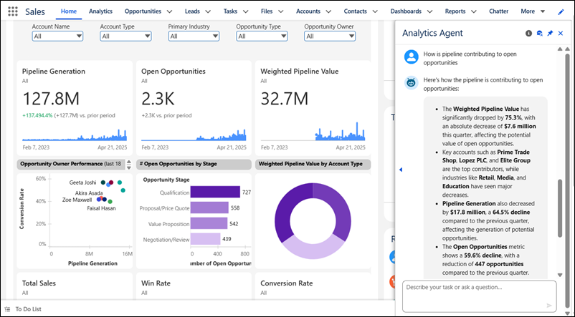This screenshot has height=317, width=575.
Task: Expand the Tasks tab chevron
Action: click(x=246, y=11)
